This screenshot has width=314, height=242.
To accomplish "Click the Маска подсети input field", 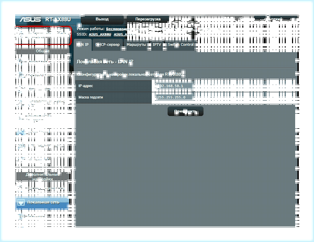I will (x=174, y=98).
